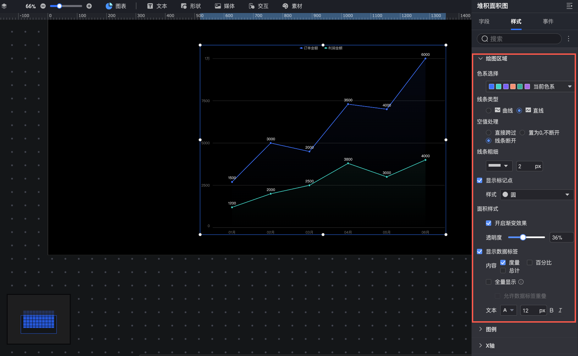Click the zoom level slider in toolbar

[x=66, y=6]
